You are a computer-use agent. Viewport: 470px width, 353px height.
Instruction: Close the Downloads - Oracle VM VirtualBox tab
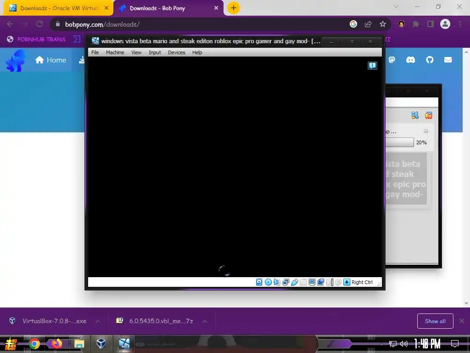click(106, 8)
